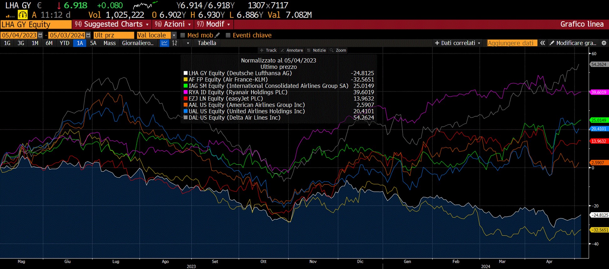The image size is (609, 269).
Task: Activate the Track crosshair tool
Action: click(x=268, y=50)
